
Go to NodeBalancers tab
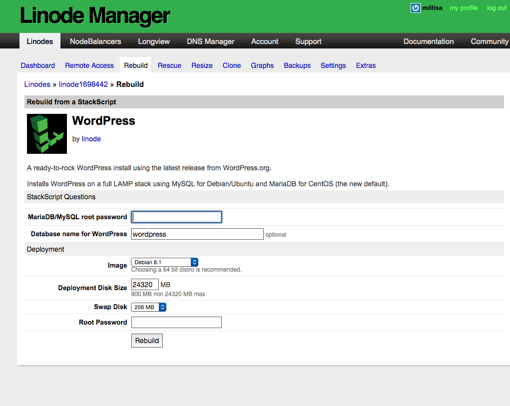point(95,41)
